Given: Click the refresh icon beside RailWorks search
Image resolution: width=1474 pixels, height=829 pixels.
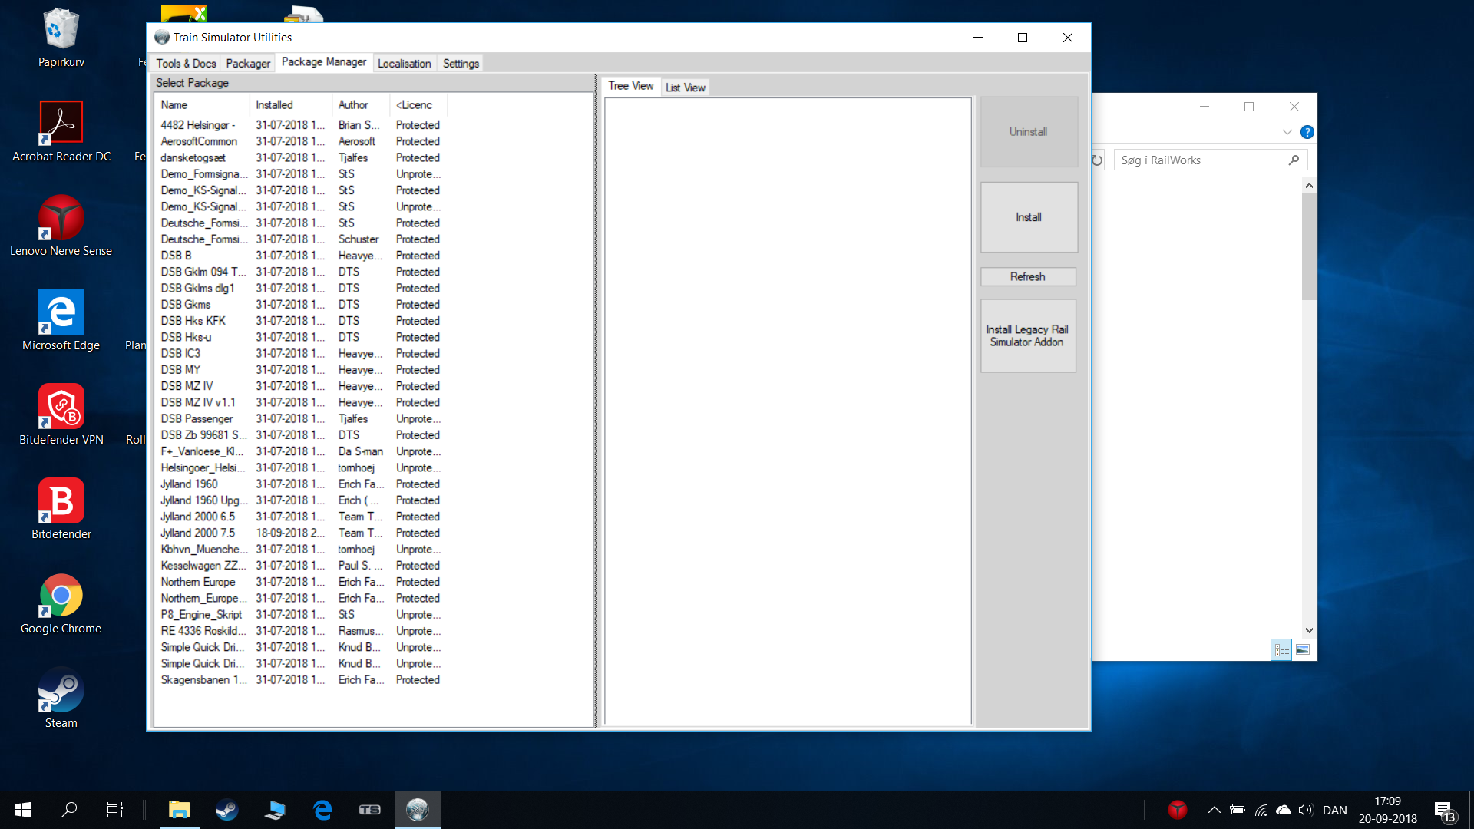Looking at the screenshot, I should [x=1097, y=160].
